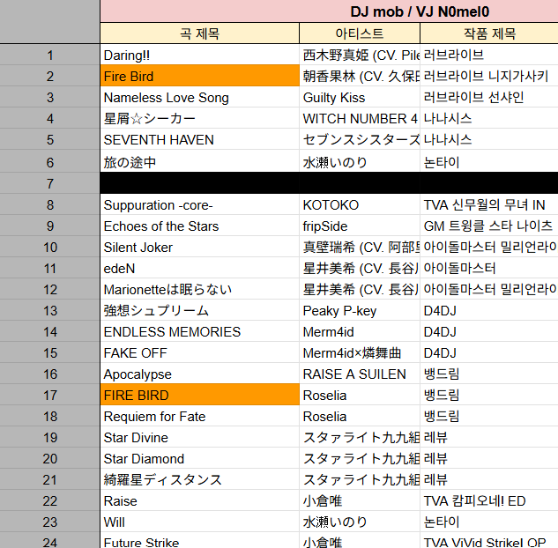The height and width of the screenshot is (548, 558).
Task: Select the '旅の途中' song cell
Action: point(199,162)
